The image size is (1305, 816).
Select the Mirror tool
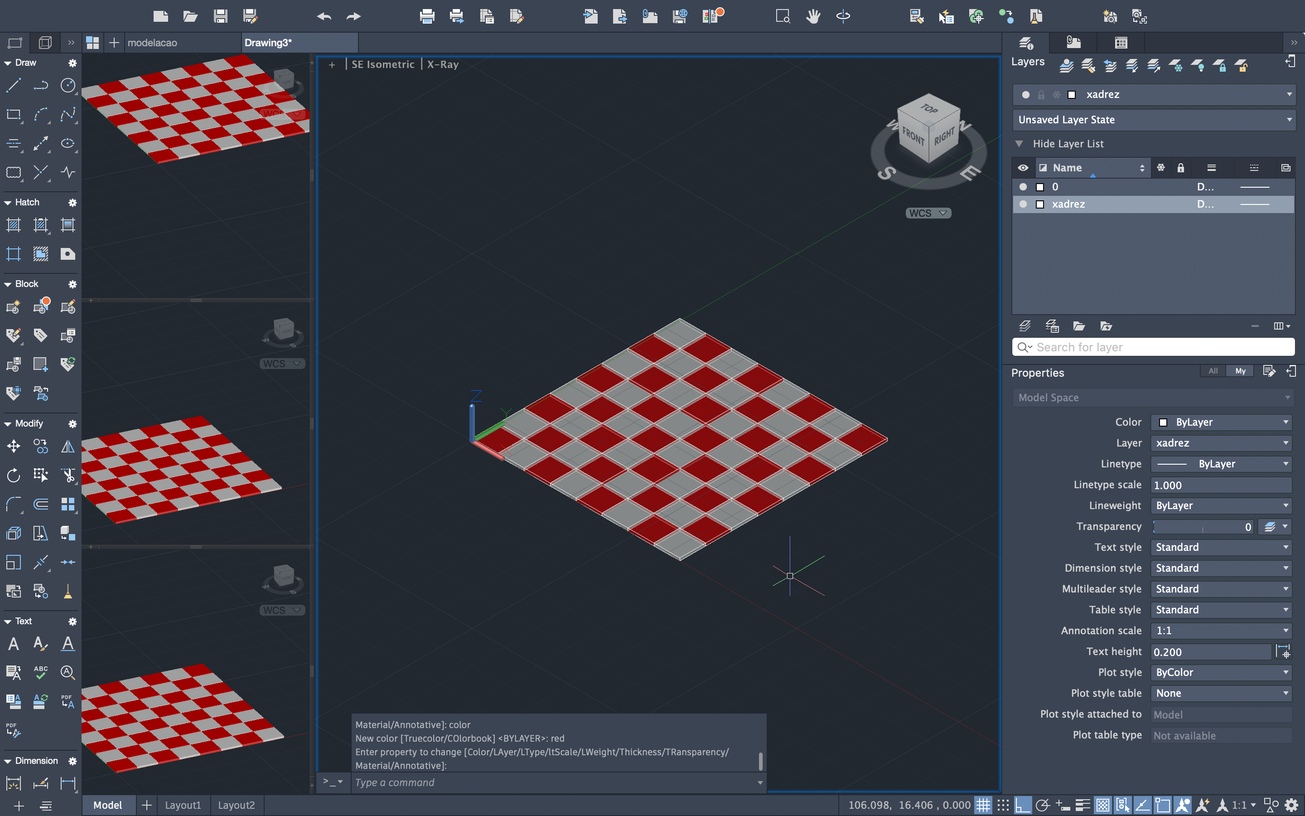click(68, 447)
